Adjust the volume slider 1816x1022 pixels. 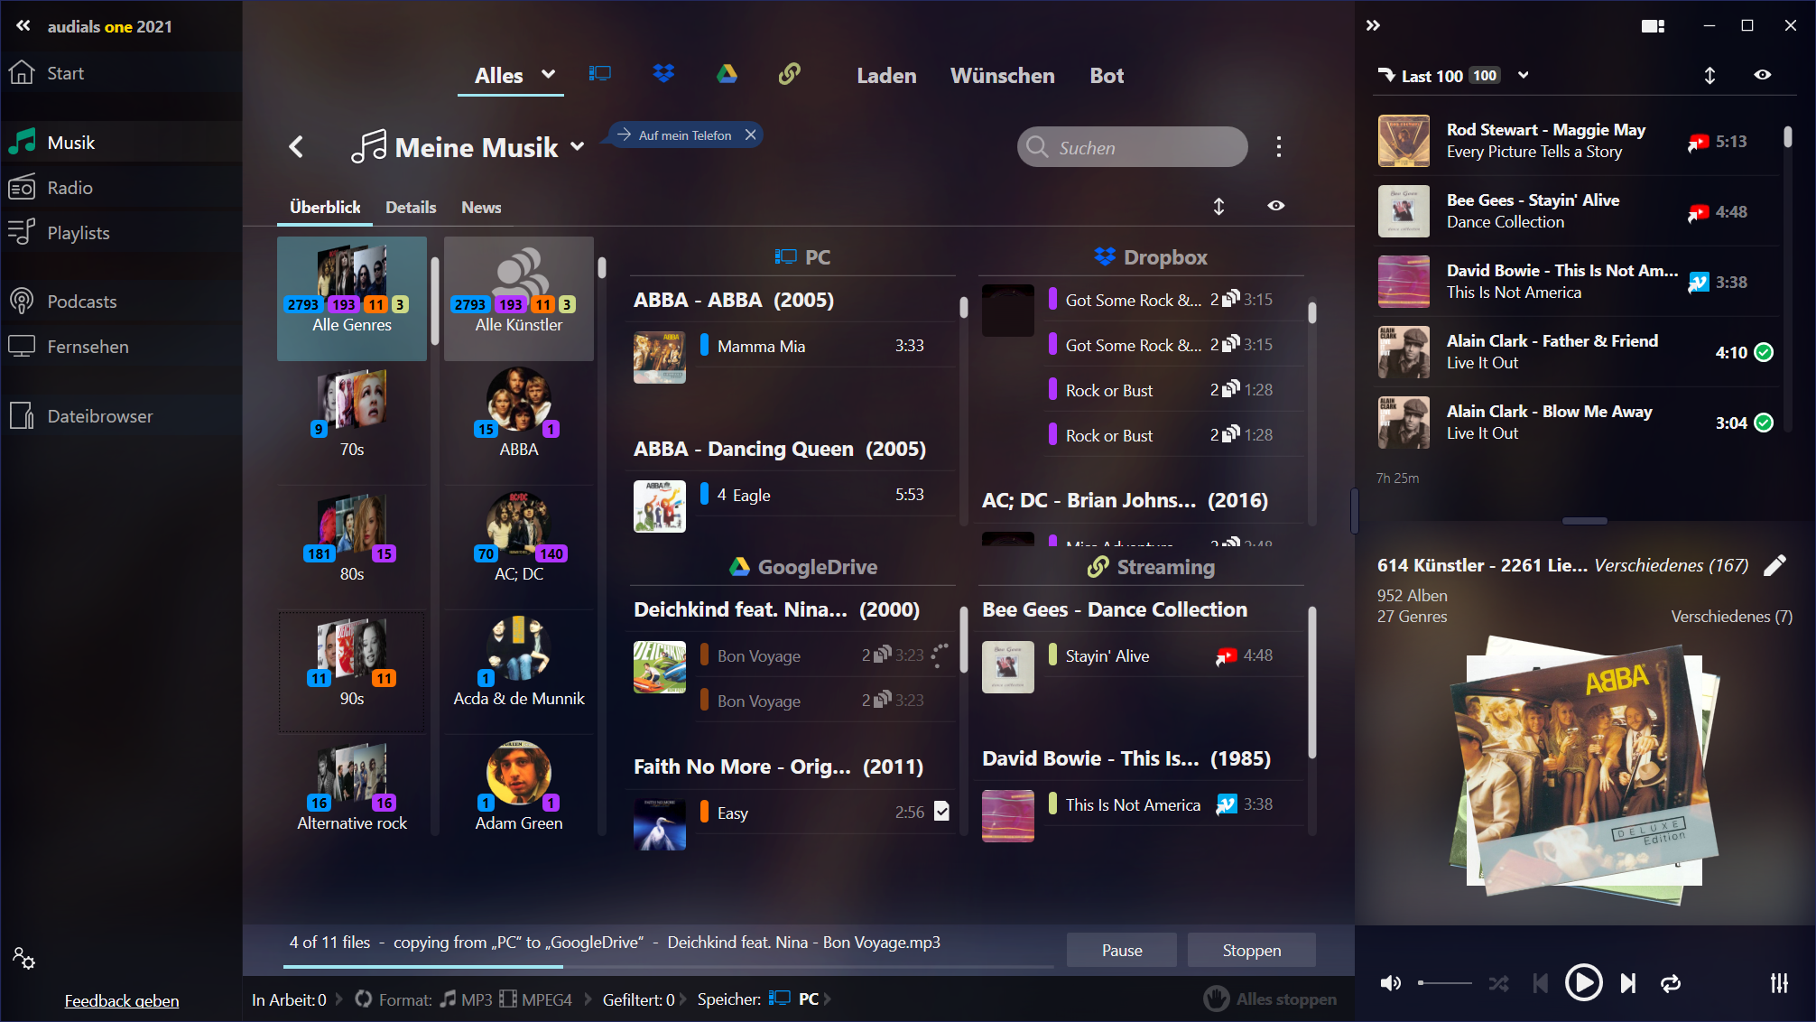pyautogui.click(x=1444, y=983)
